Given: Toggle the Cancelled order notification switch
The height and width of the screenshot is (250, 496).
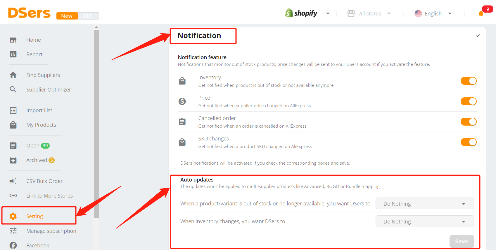Looking at the screenshot, I should coord(469,122).
